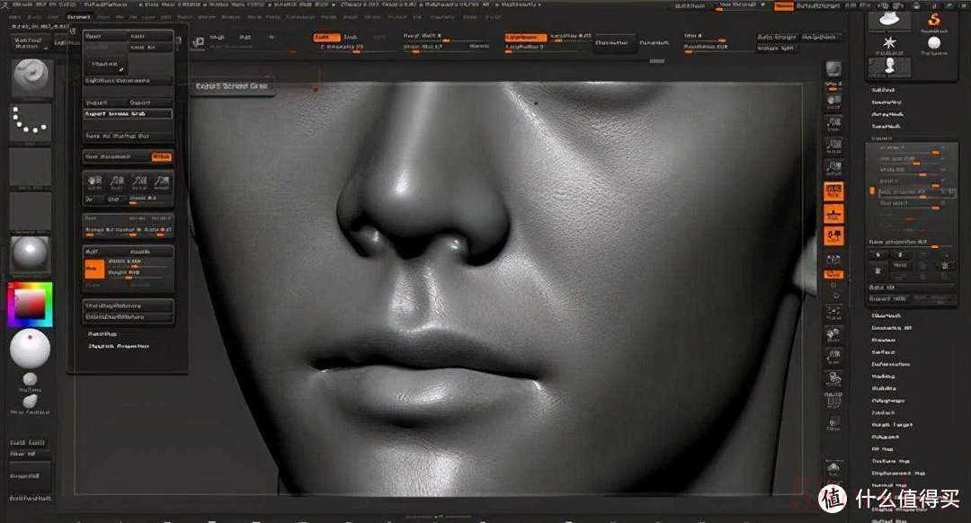Select third icon in the palette's four-icon row
Viewport: 971px width, 523px height.
(139, 182)
